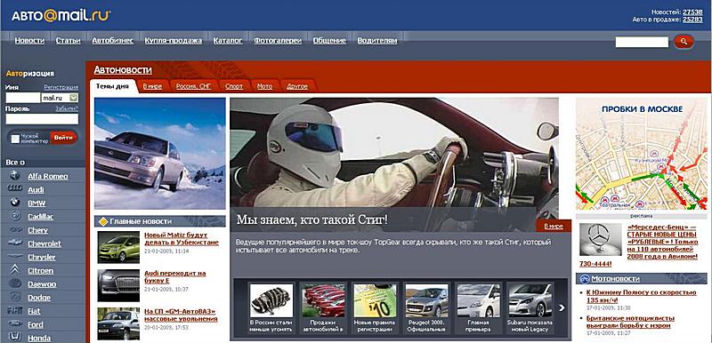Open the Lexus in snow photo
712x343 pixels.
[x=160, y=154]
